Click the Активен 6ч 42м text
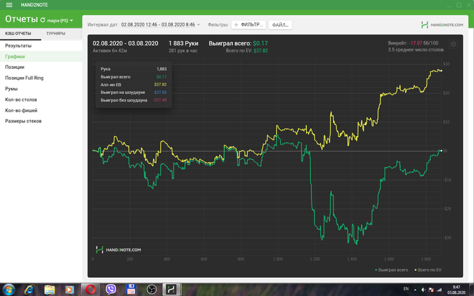The height and width of the screenshot is (296, 474). (110, 51)
